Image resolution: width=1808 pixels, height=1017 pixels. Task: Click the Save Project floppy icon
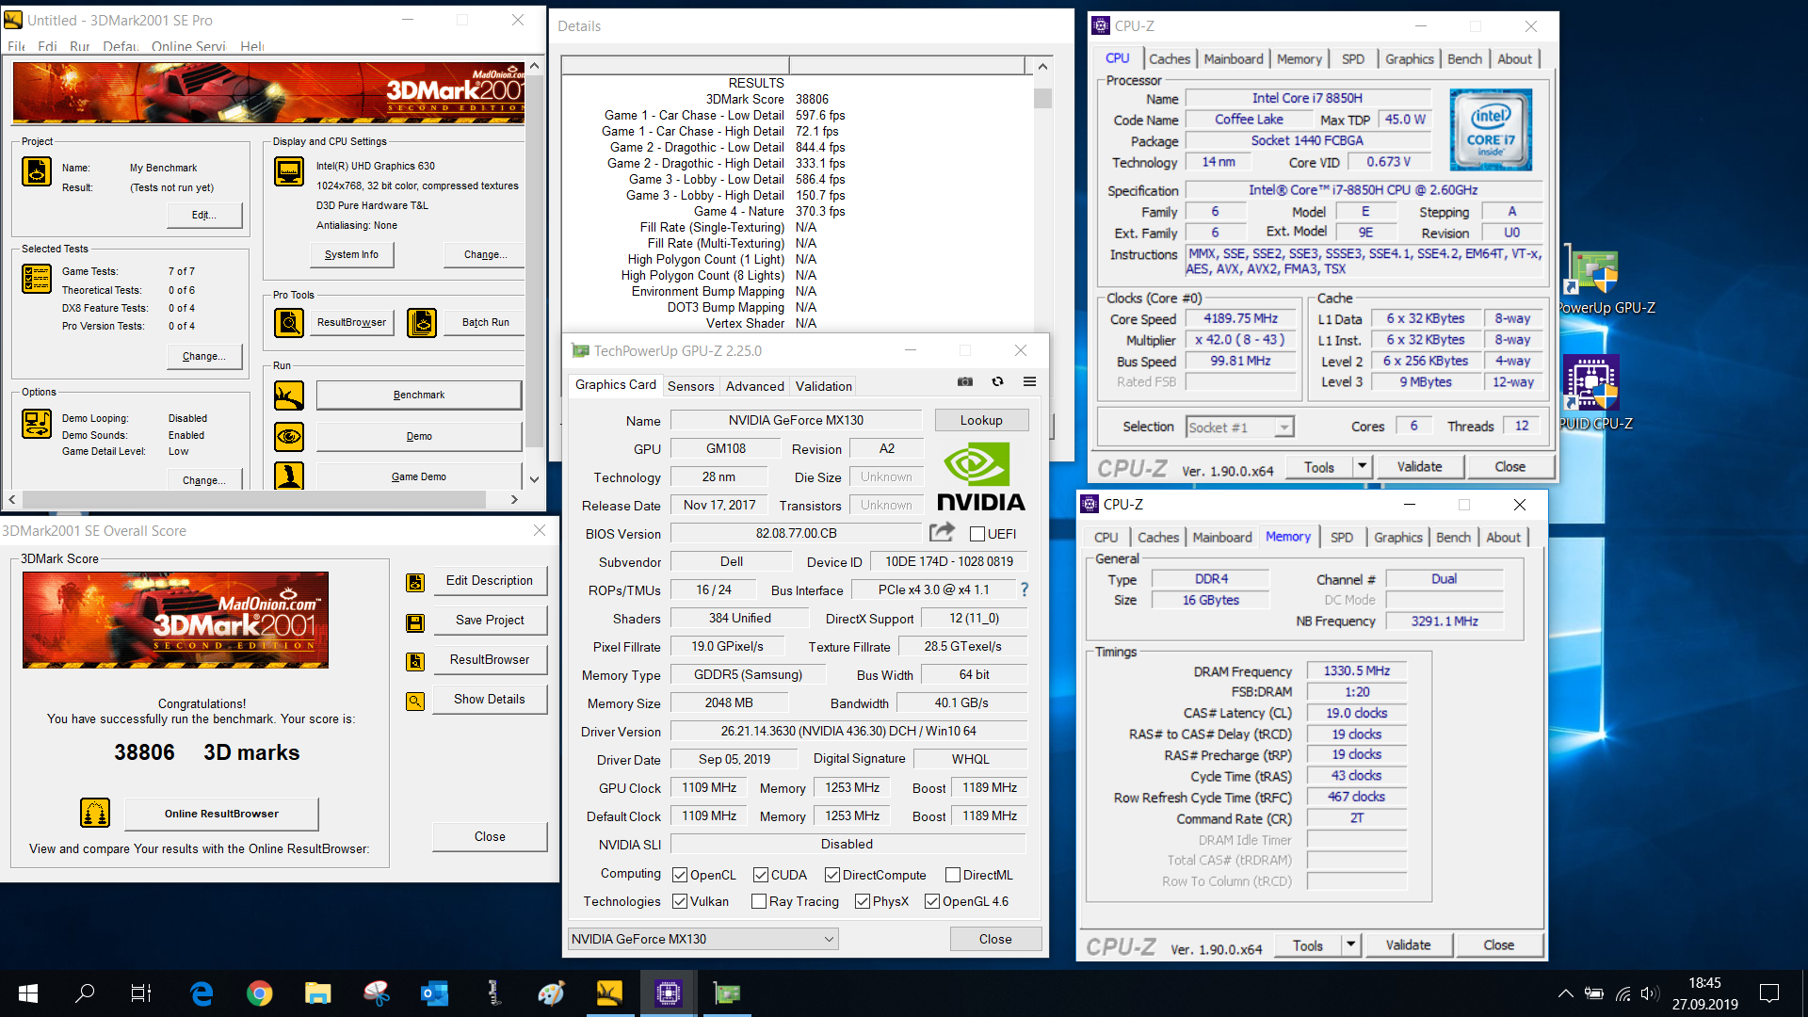(x=415, y=621)
